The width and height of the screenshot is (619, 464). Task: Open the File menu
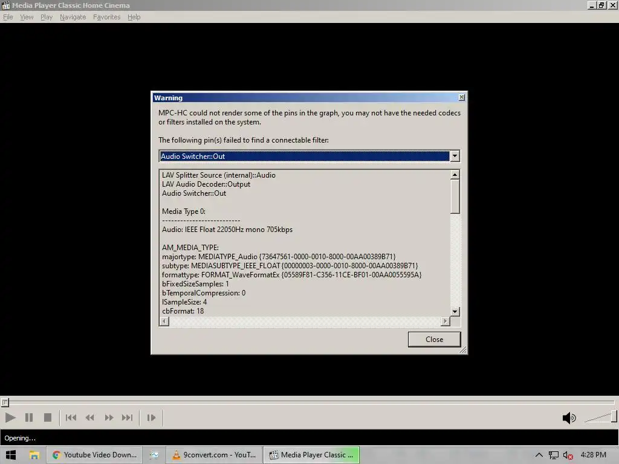[8, 17]
